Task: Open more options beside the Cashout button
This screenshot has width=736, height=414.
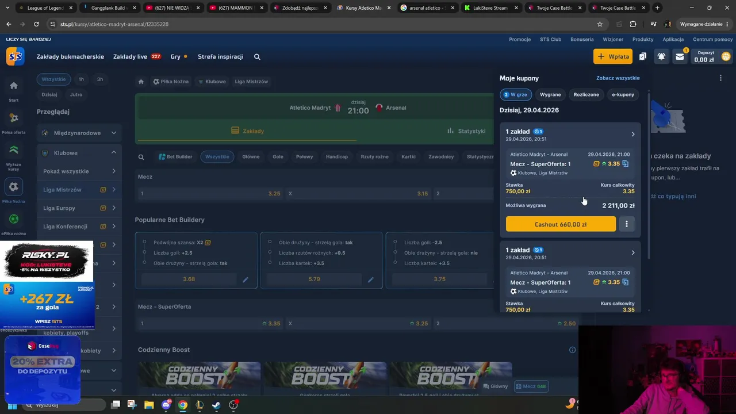Action: pyautogui.click(x=627, y=224)
